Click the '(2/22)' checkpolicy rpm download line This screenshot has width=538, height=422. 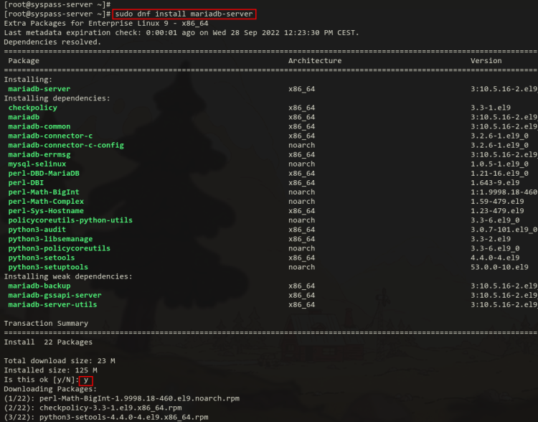[x=93, y=408]
